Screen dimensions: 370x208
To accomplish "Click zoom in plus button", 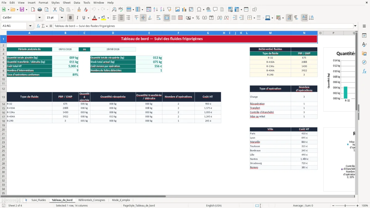I will [358, 206].
